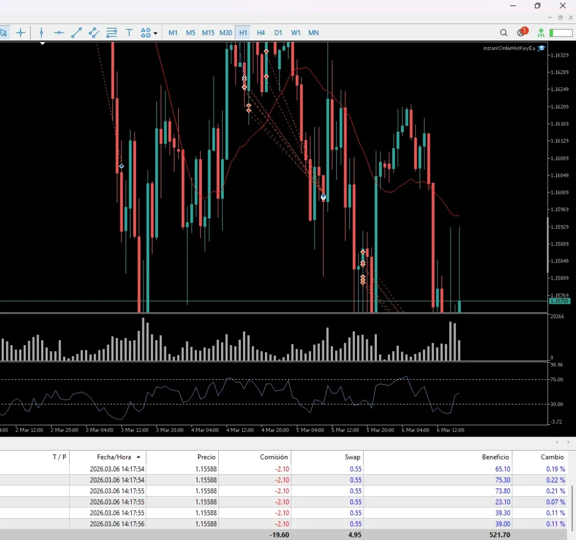Toggle the D1 daily timeframe

(278, 33)
